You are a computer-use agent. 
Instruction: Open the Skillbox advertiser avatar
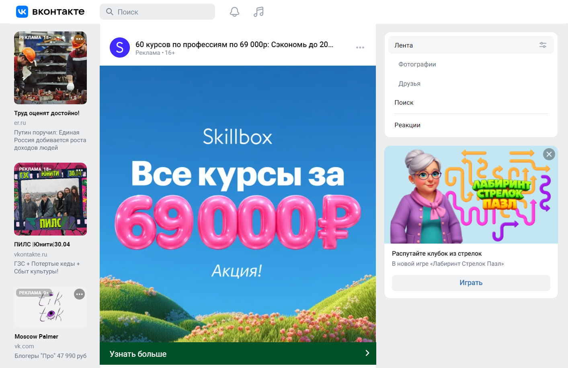click(x=120, y=48)
